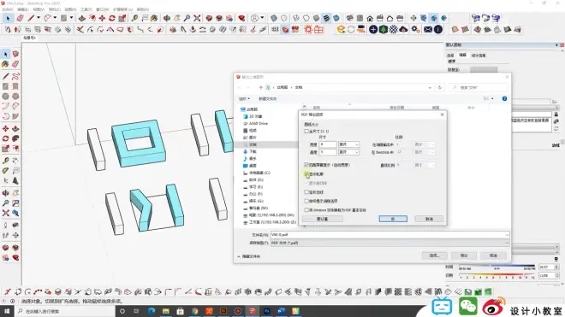
Task: Activate the Rotate tool in top toolbar
Action: [x=112, y=18]
